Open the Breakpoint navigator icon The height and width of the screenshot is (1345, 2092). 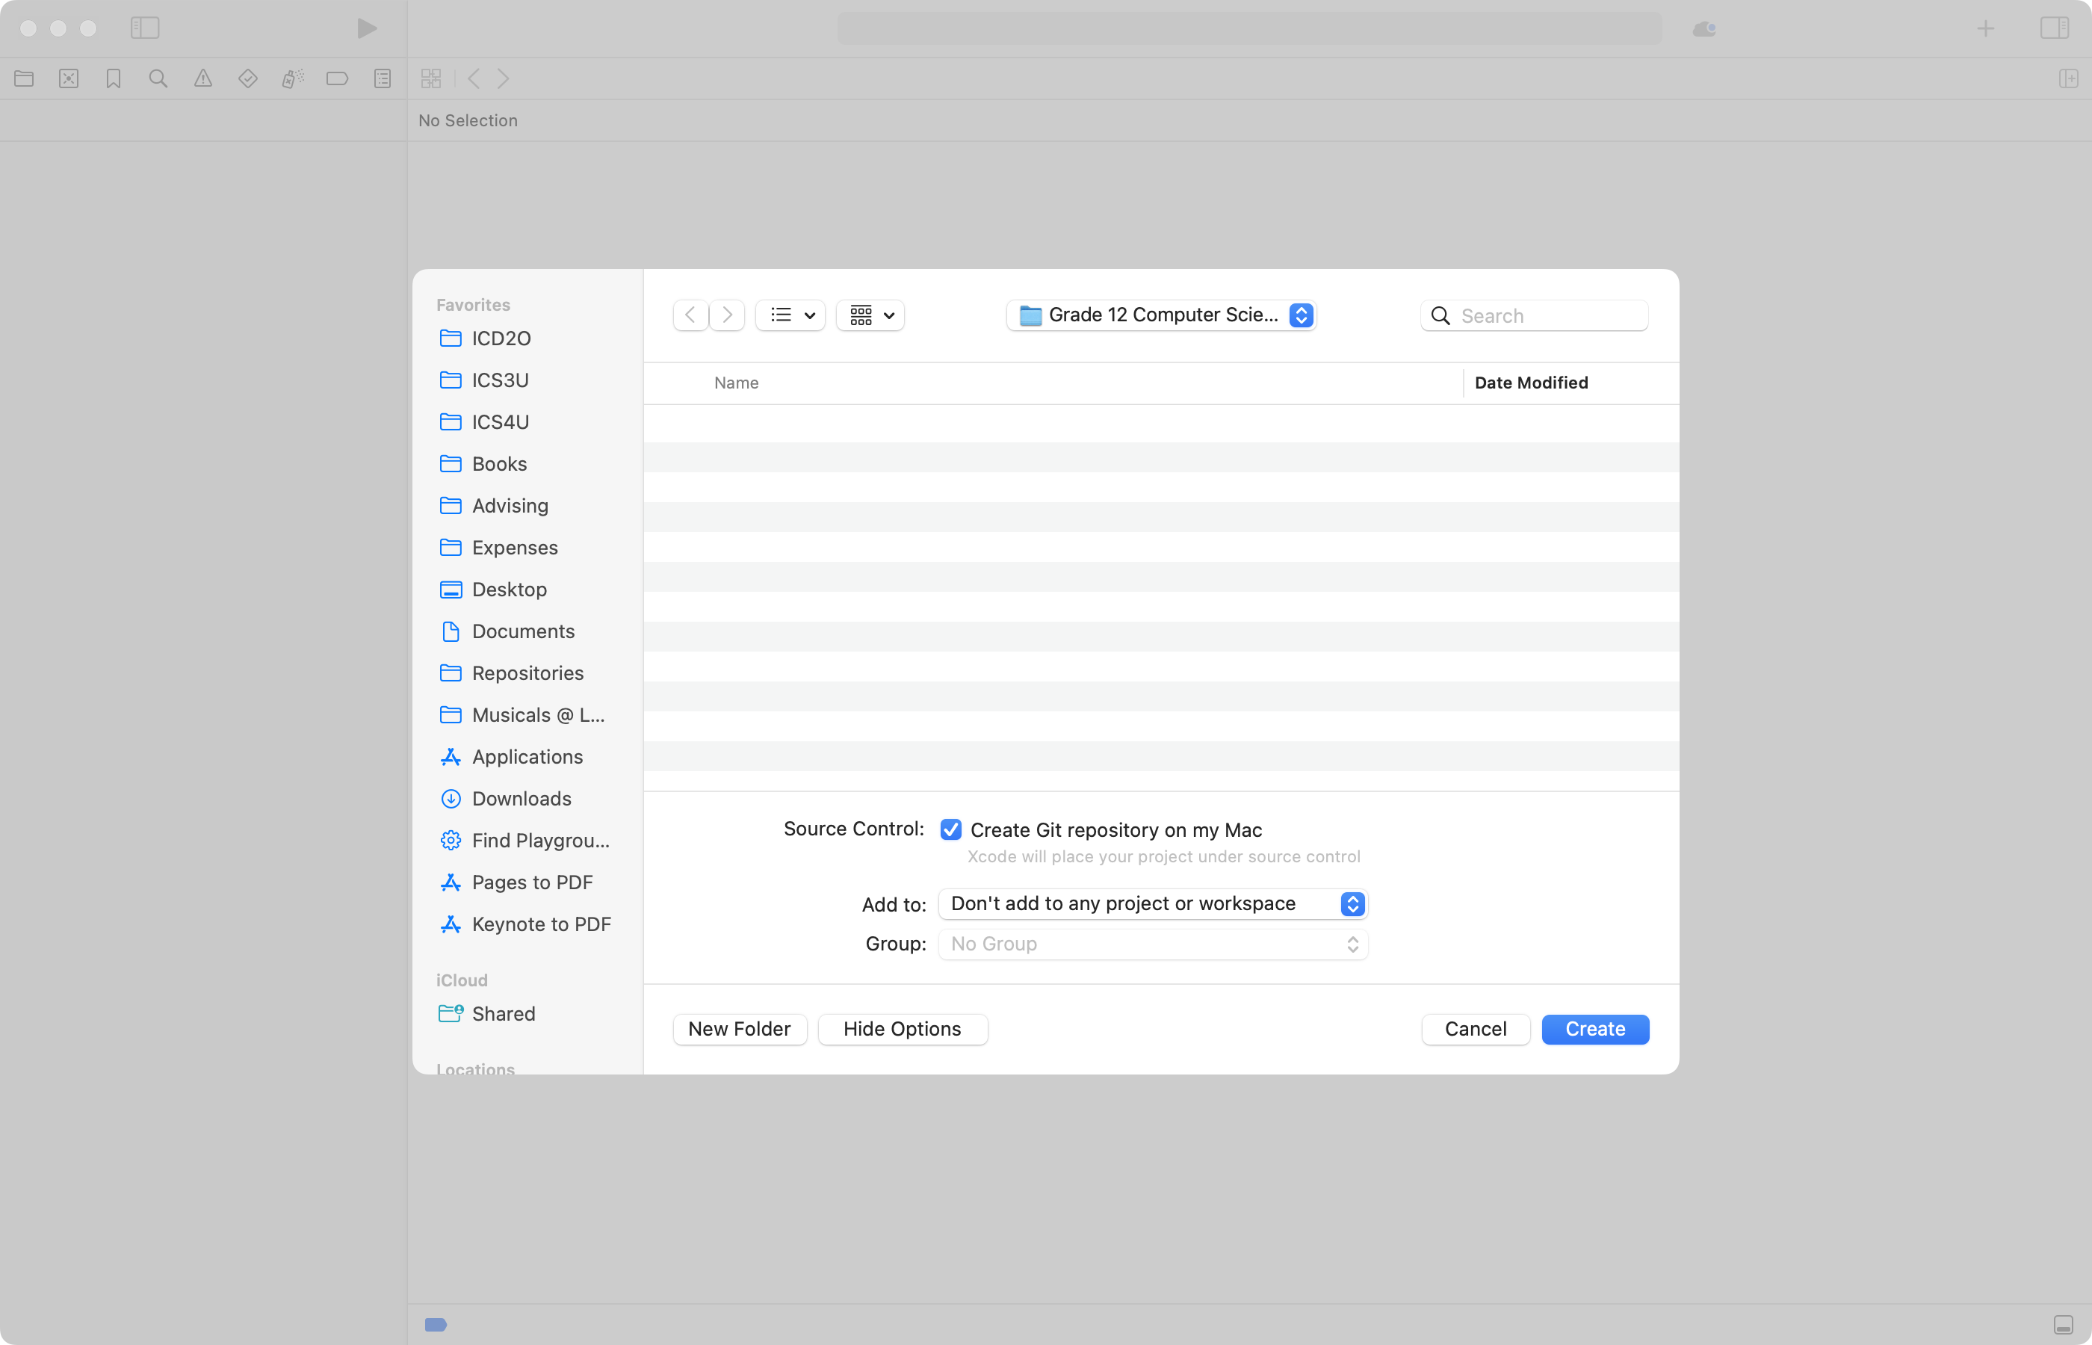[x=337, y=78]
